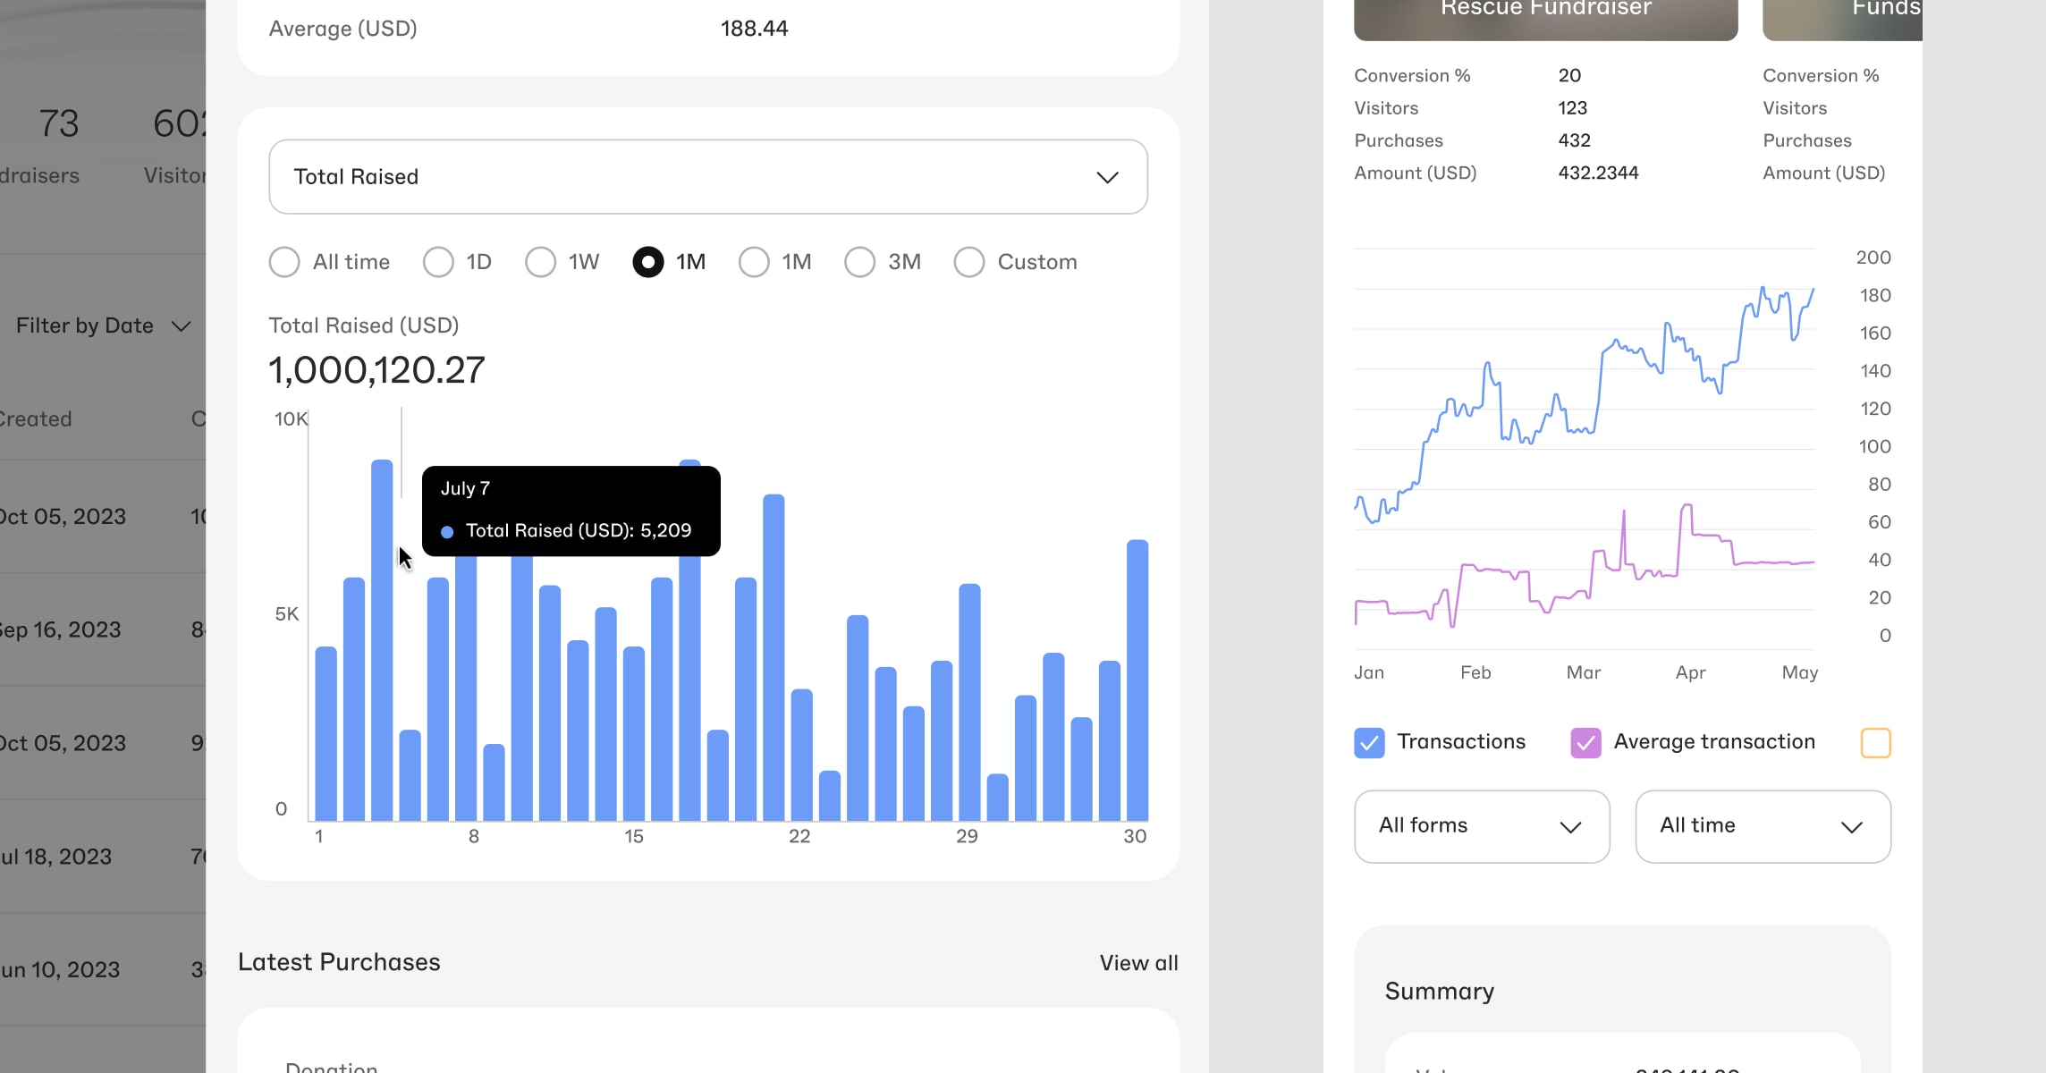This screenshot has height=1073, width=2046.
Task: Click the Sep 16, 2023 row
Action: click(x=103, y=629)
